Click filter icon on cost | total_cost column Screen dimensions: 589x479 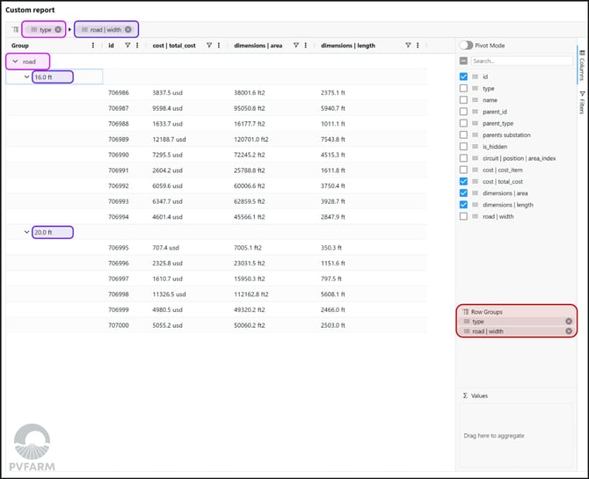click(208, 45)
